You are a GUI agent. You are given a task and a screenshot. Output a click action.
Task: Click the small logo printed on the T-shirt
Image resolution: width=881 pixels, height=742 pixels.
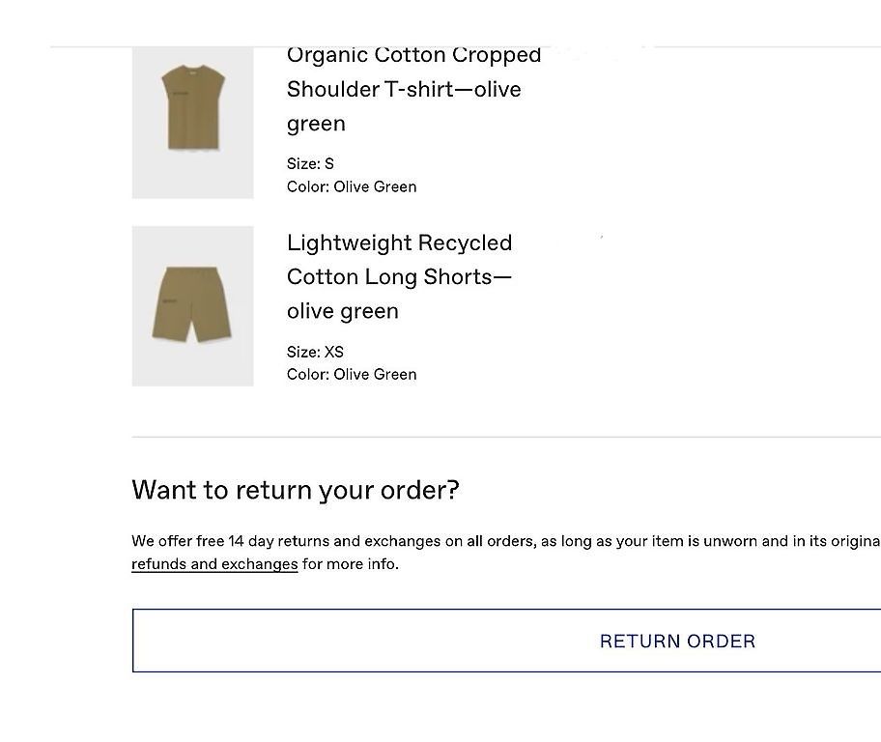tap(181, 94)
